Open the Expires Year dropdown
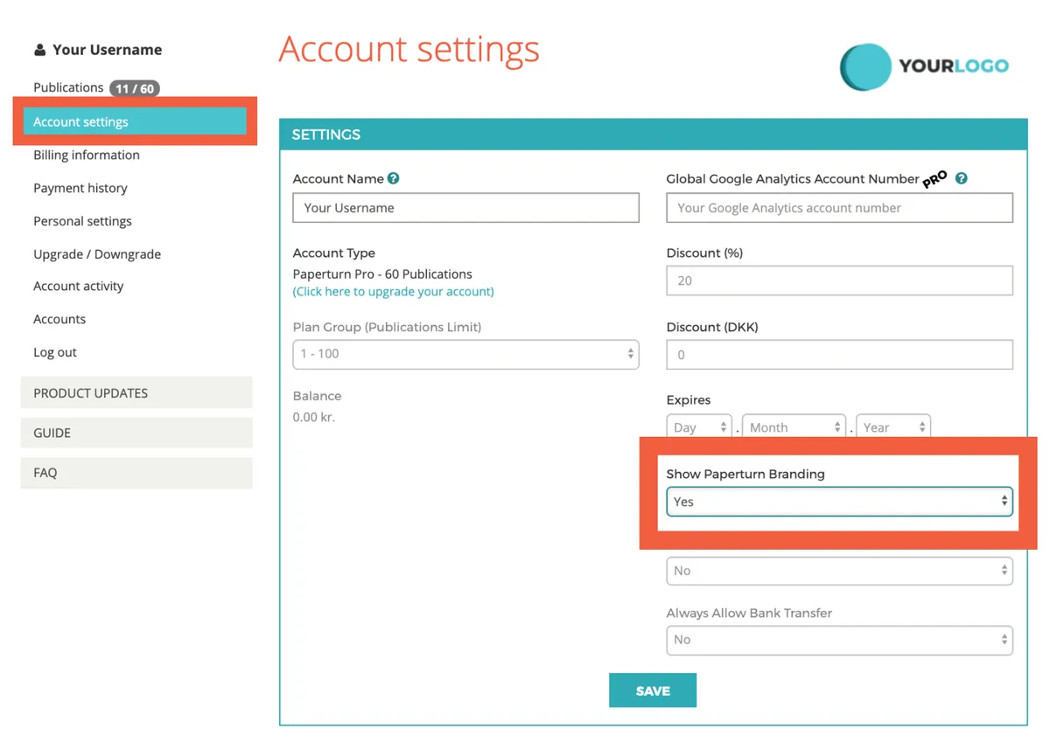The width and height of the screenshot is (1050, 749). (x=893, y=427)
